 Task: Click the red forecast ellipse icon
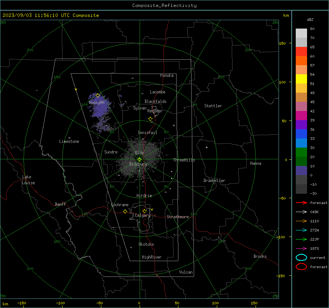click(x=301, y=267)
